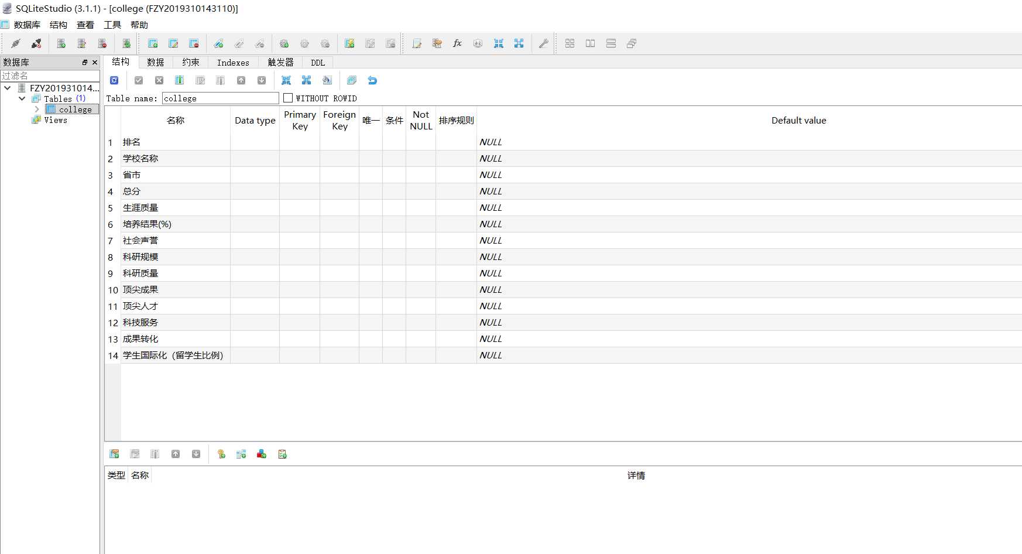Switch to the 触发器 tab
The image size is (1022, 554).
coord(280,62)
